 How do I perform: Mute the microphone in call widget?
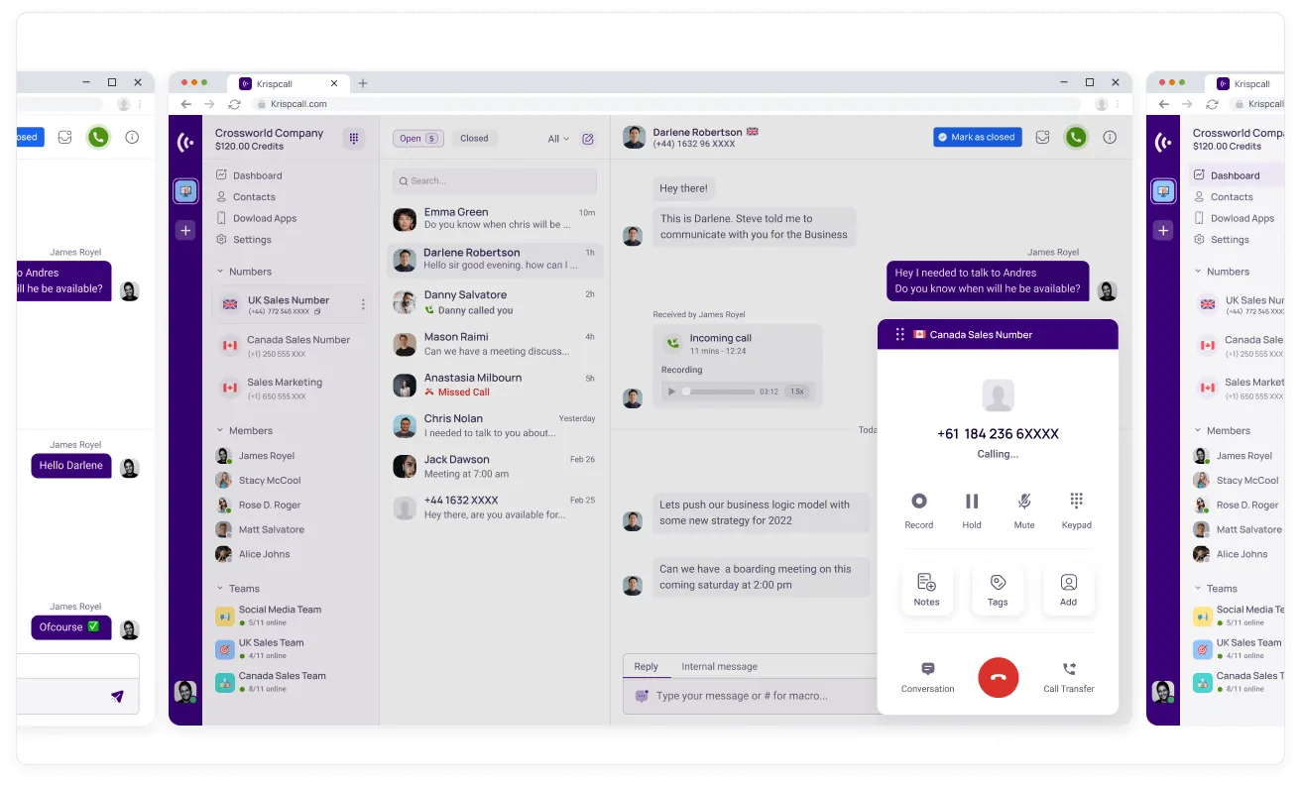coord(1024,502)
